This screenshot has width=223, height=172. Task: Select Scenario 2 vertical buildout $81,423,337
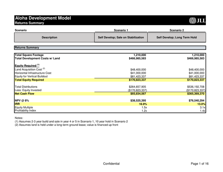197,76
